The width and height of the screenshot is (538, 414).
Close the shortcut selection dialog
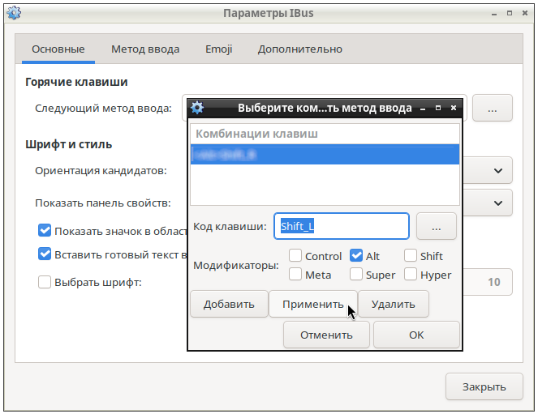454,108
